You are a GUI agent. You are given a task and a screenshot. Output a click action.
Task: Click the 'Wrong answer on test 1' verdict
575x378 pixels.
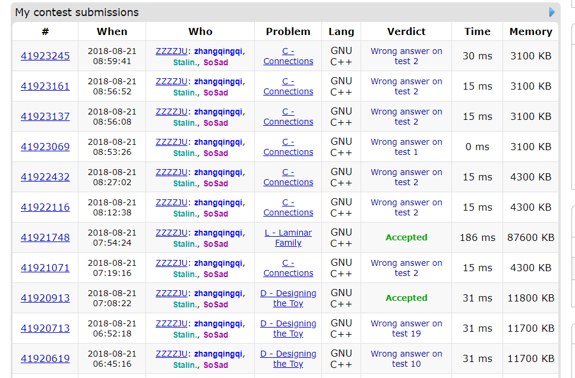(x=406, y=147)
